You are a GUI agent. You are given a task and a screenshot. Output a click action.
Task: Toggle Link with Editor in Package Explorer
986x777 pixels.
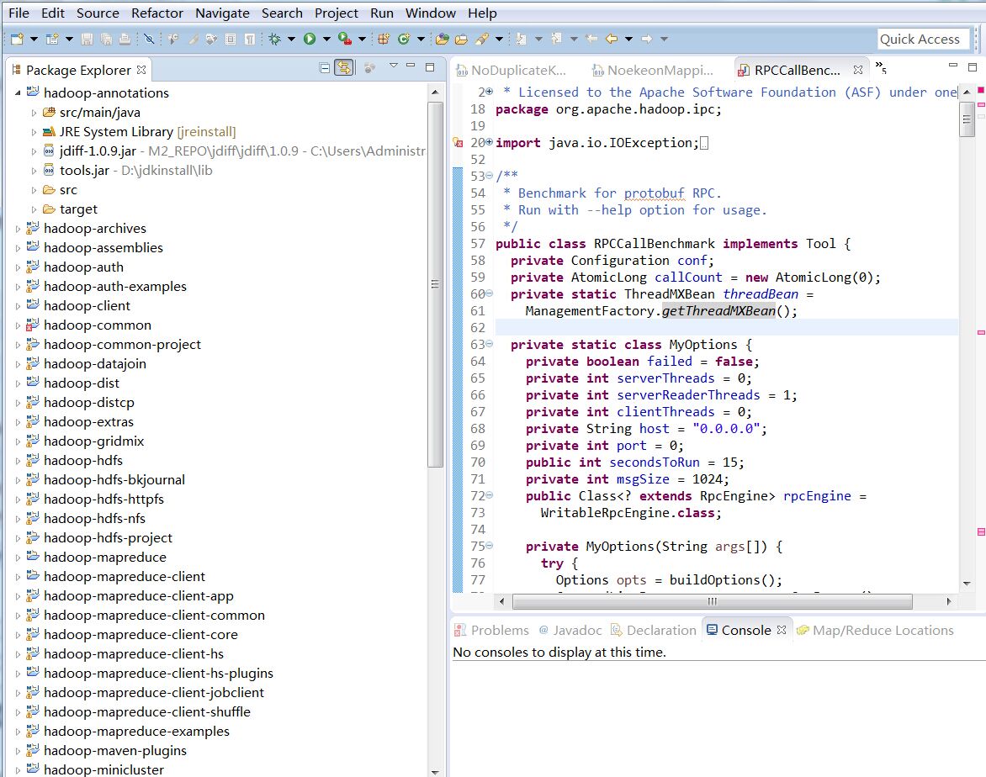(344, 67)
